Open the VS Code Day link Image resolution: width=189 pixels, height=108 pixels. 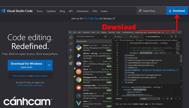pyautogui.click(x=91, y=18)
